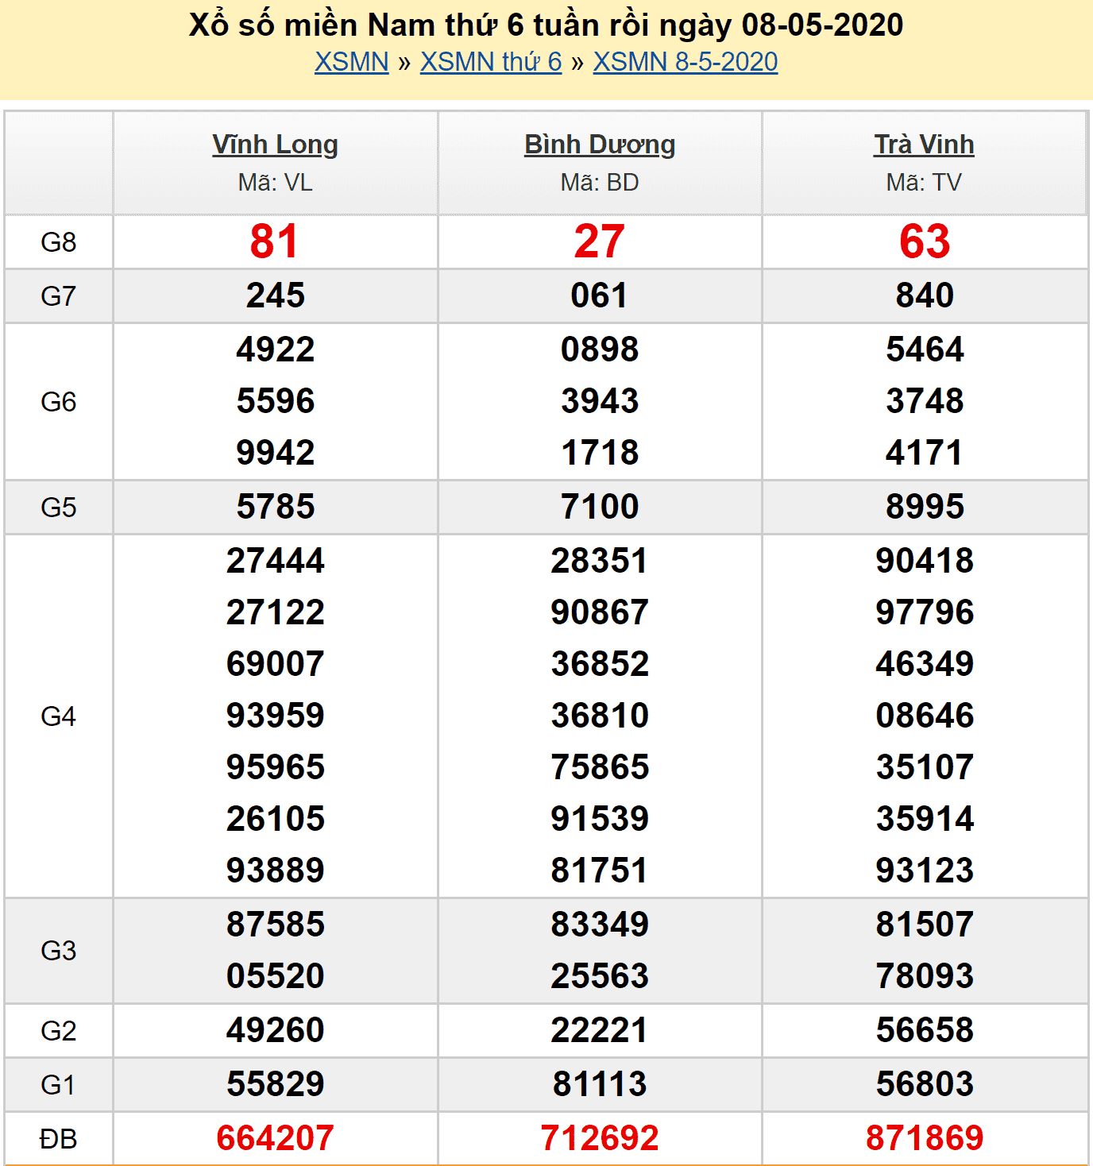Viewport: 1093px width, 1166px height.
Task: Select G6 number 3943
Action: 600,401
